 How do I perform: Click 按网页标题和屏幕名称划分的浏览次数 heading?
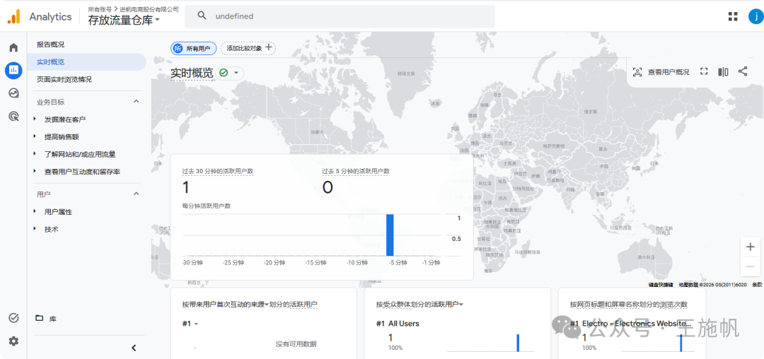click(x=629, y=305)
